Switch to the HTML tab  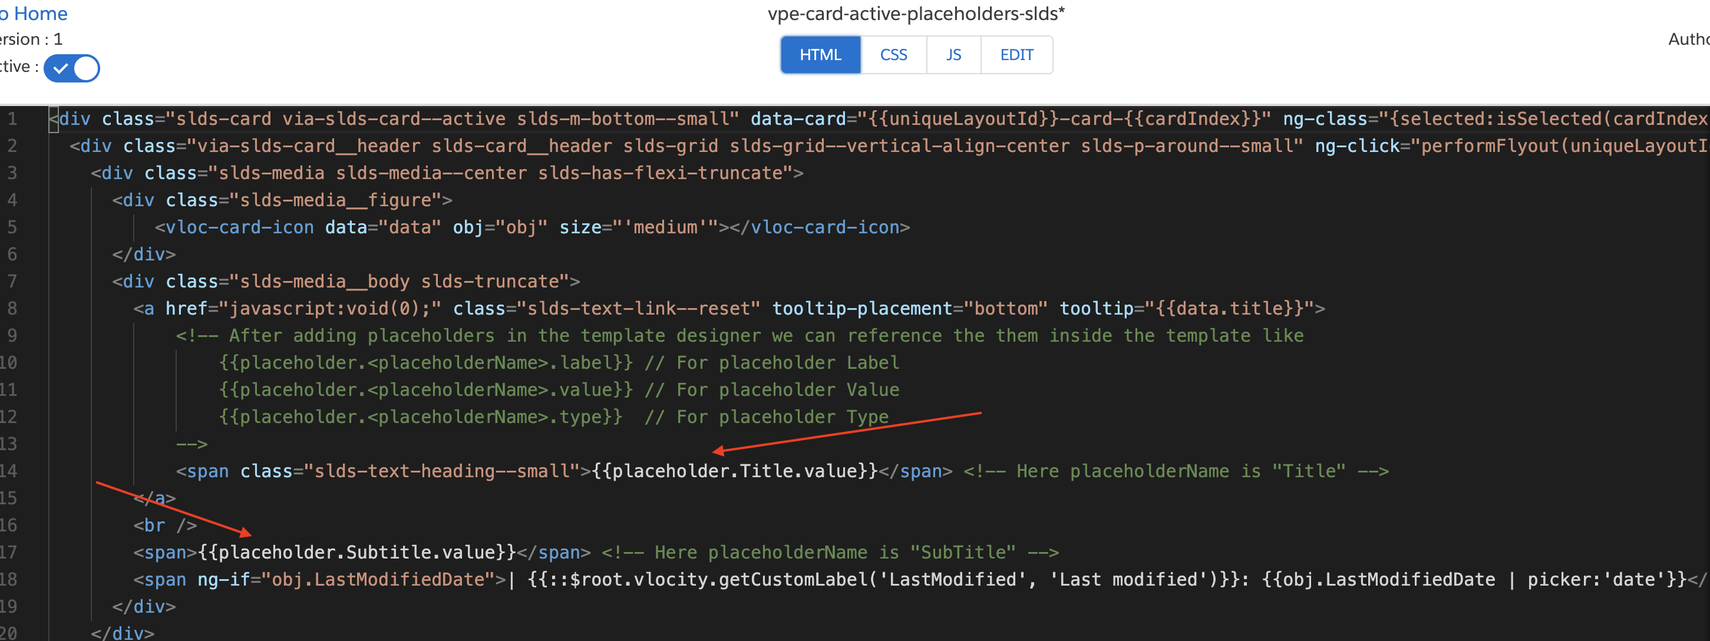tap(820, 54)
